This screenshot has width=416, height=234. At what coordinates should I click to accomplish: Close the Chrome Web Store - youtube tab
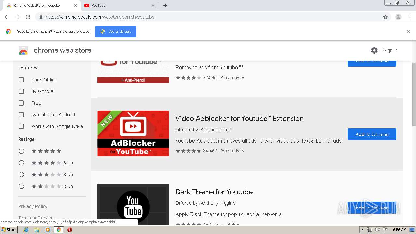(75, 6)
